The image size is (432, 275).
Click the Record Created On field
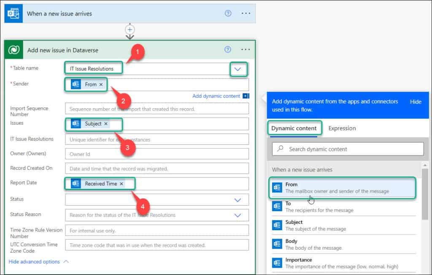pos(157,168)
